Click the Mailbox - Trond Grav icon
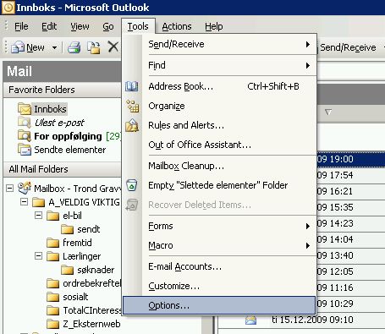This screenshot has width=385, height=334. coord(25,188)
